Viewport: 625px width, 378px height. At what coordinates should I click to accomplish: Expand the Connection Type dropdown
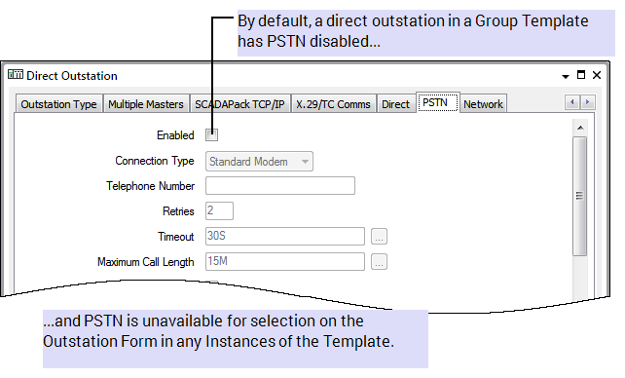pyautogui.click(x=259, y=162)
